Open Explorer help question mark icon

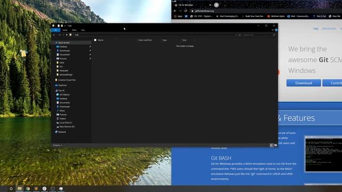click(276, 30)
